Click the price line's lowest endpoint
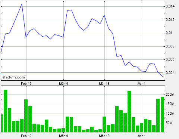Image resolution: width=179 pixels, height=139 pixels. 162,76
